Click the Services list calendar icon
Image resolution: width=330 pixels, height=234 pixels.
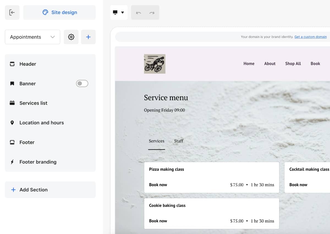point(12,103)
